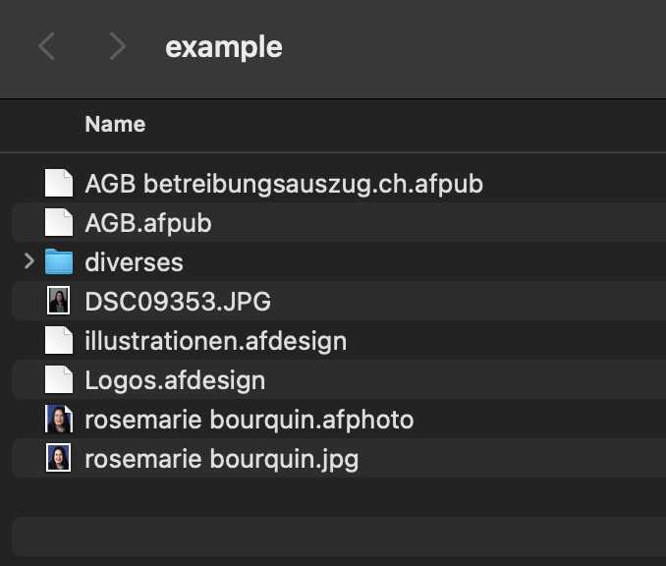This screenshot has width=666, height=566.
Task: Select the illustrationen.afdesign filename
Action: 216,341
